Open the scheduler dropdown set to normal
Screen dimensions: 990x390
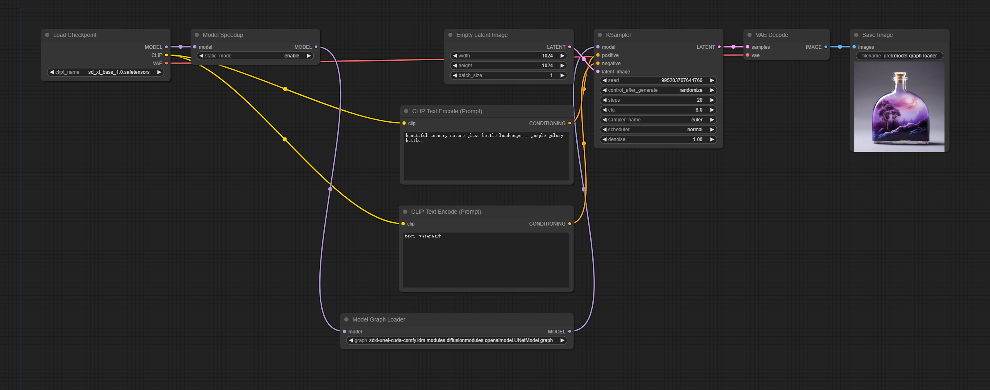pyautogui.click(x=658, y=130)
